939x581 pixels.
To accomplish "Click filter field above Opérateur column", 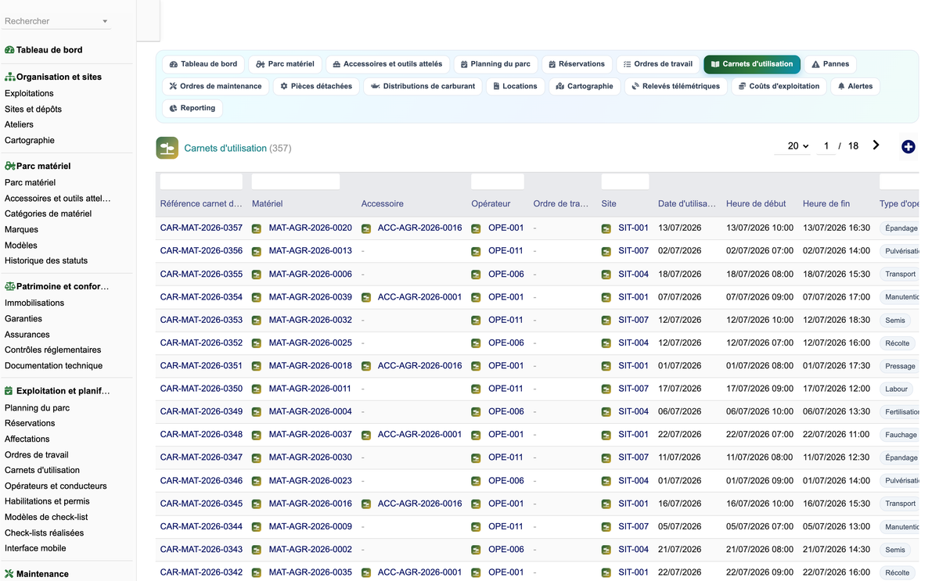I will point(498,181).
